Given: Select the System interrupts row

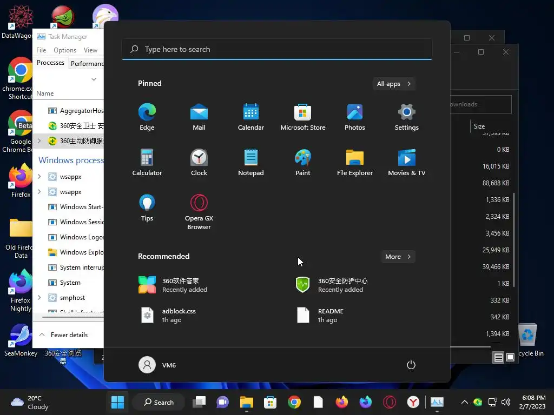Looking at the screenshot, I should pos(68,267).
